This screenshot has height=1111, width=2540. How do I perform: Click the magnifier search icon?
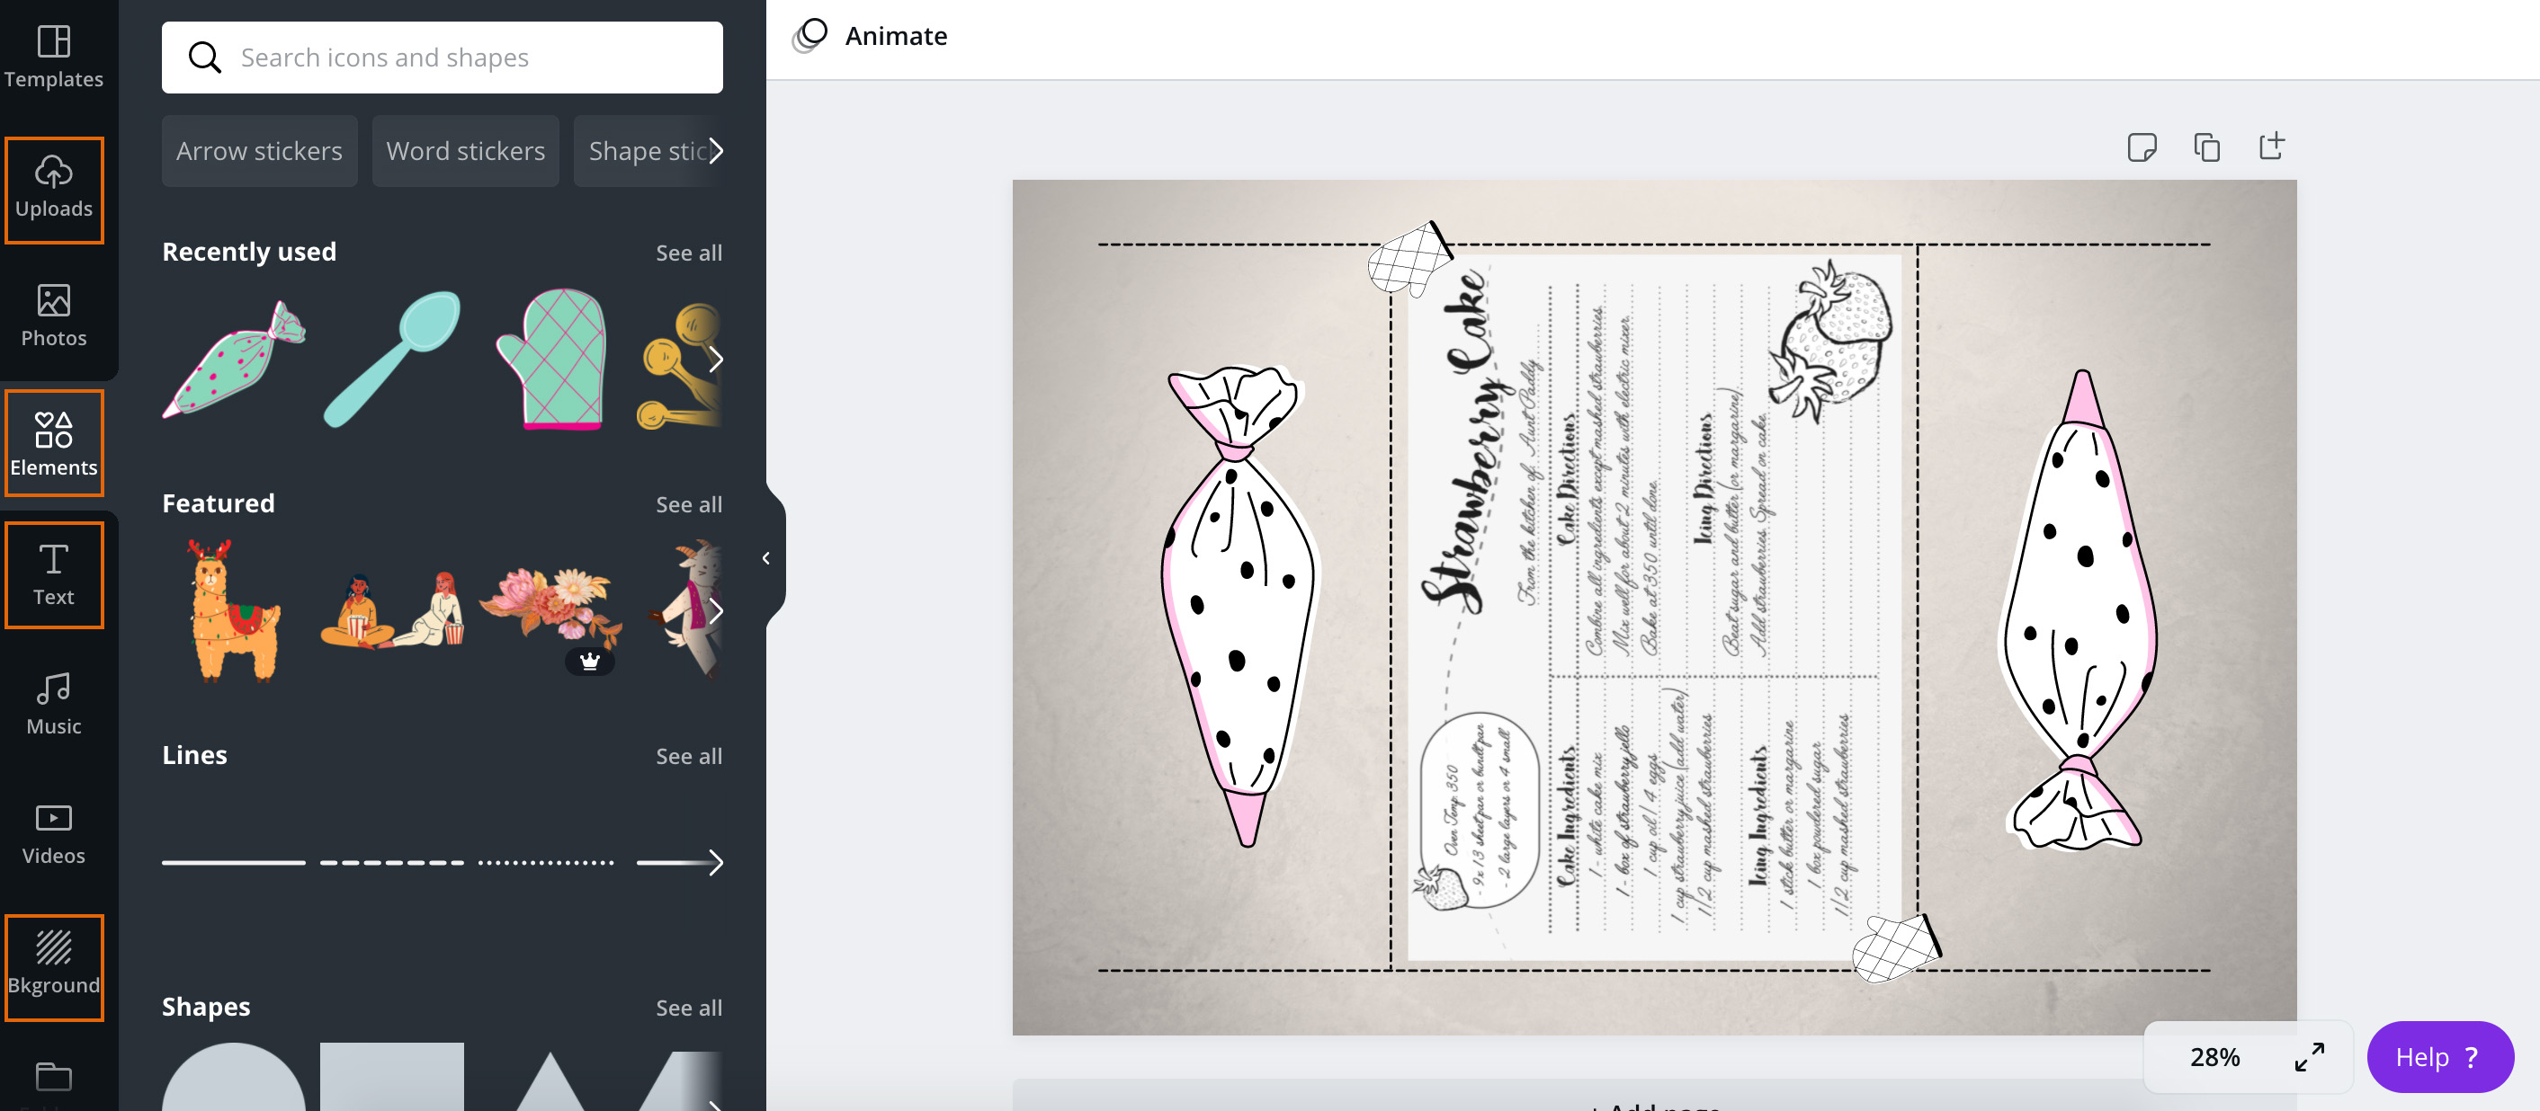(204, 58)
